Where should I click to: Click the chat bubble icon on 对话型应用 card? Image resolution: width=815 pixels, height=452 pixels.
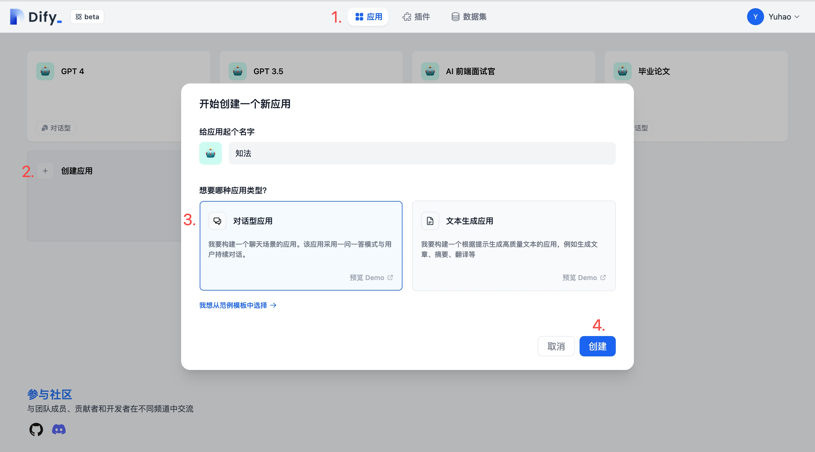(x=217, y=221)
